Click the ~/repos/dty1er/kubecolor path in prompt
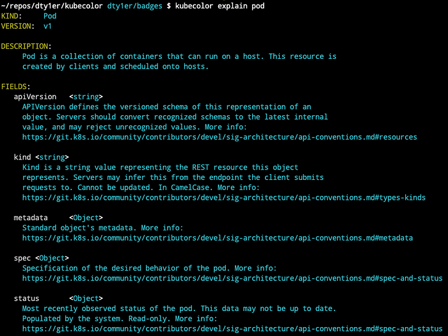The image size is (448, 336). coord(52,6)
